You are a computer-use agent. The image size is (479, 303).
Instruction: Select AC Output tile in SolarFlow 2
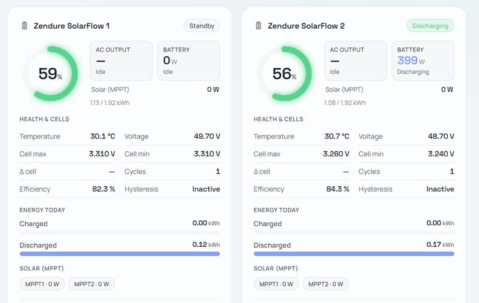[356, 61]
